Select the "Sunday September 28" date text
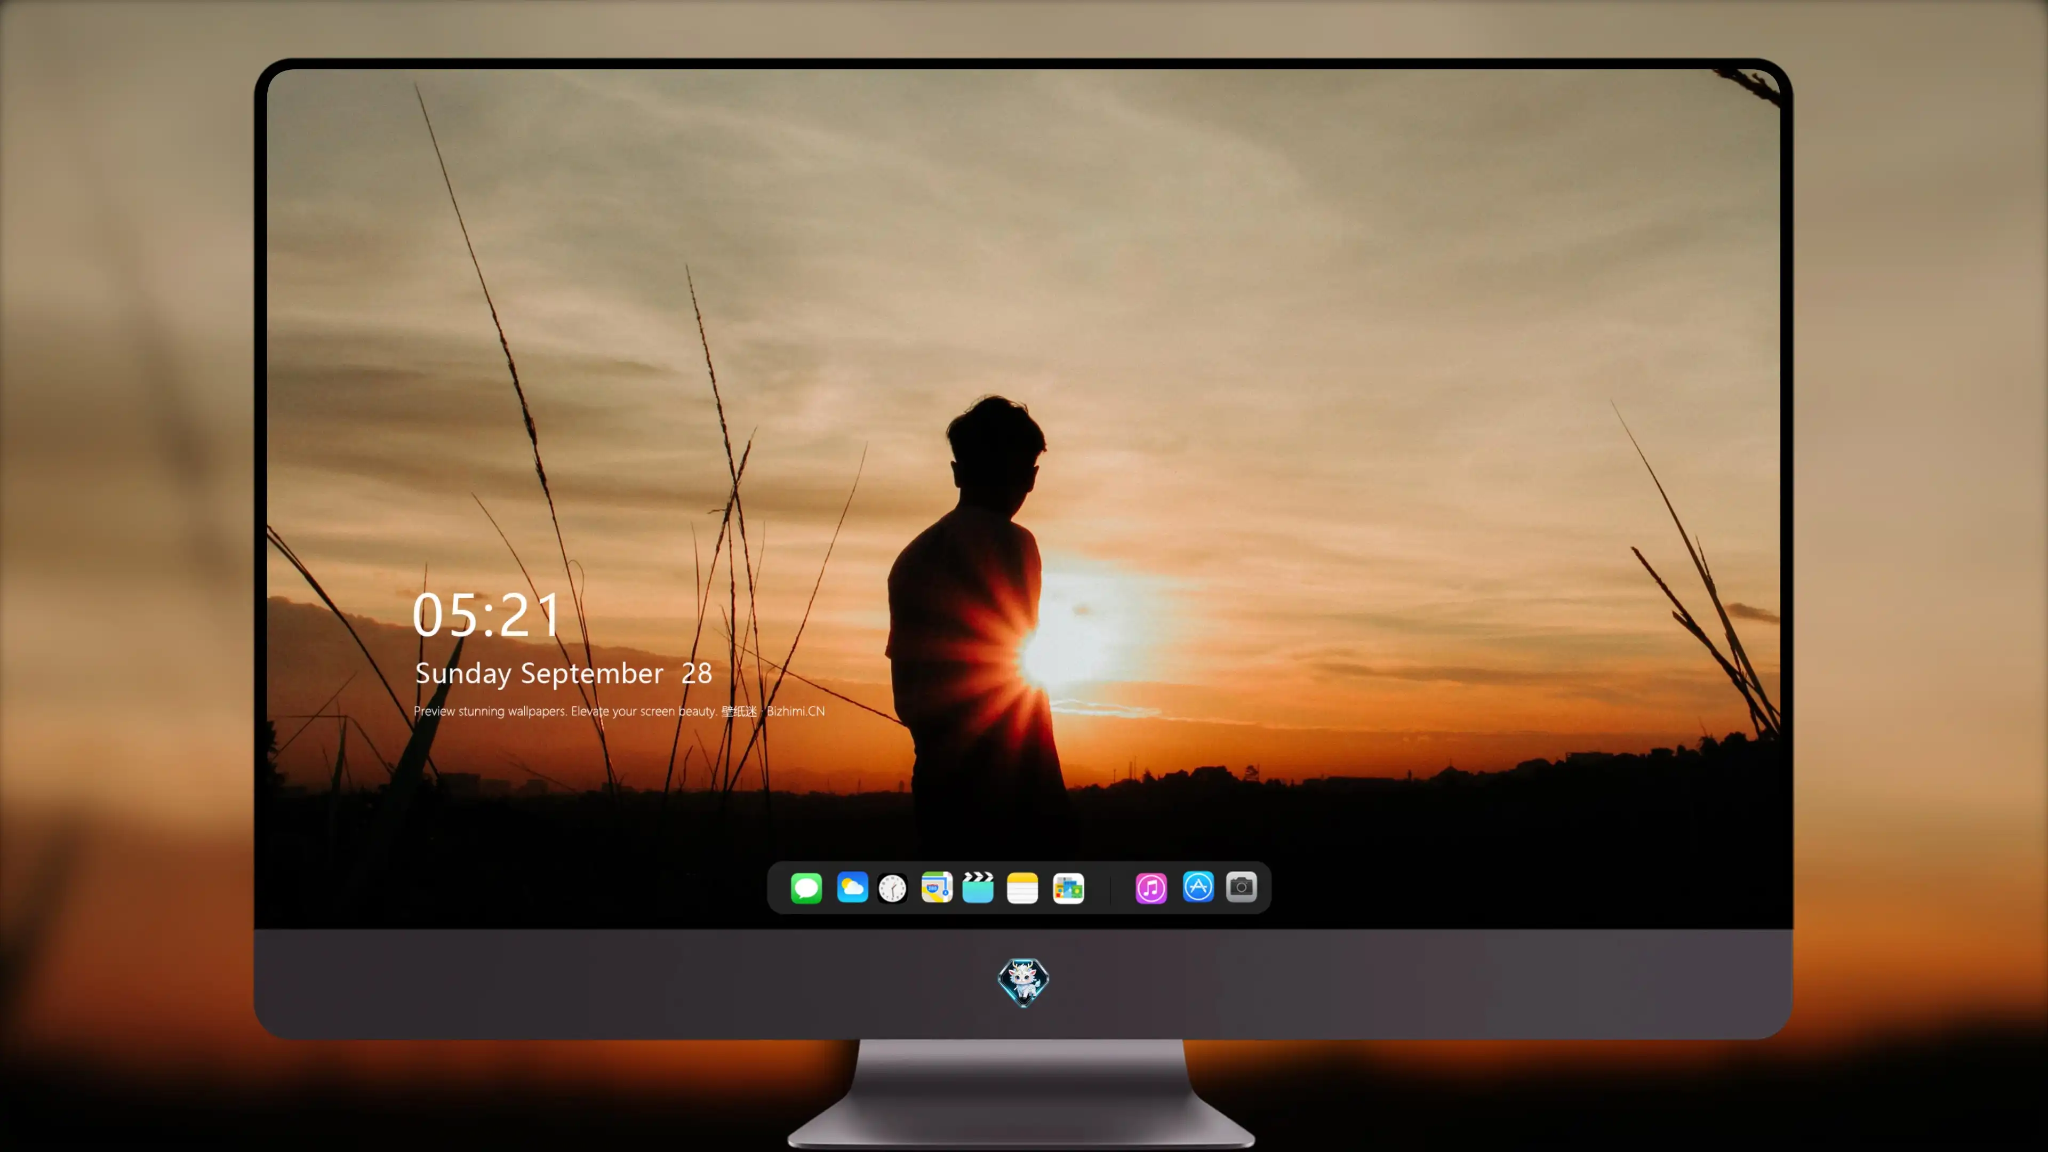 click(563, 674)
